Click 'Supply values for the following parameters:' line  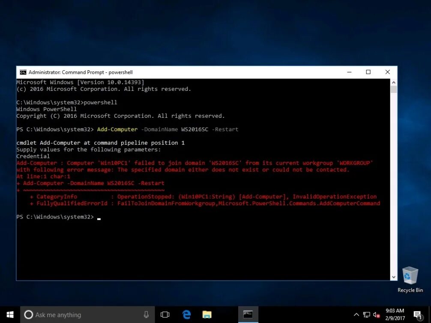(89, 150)
